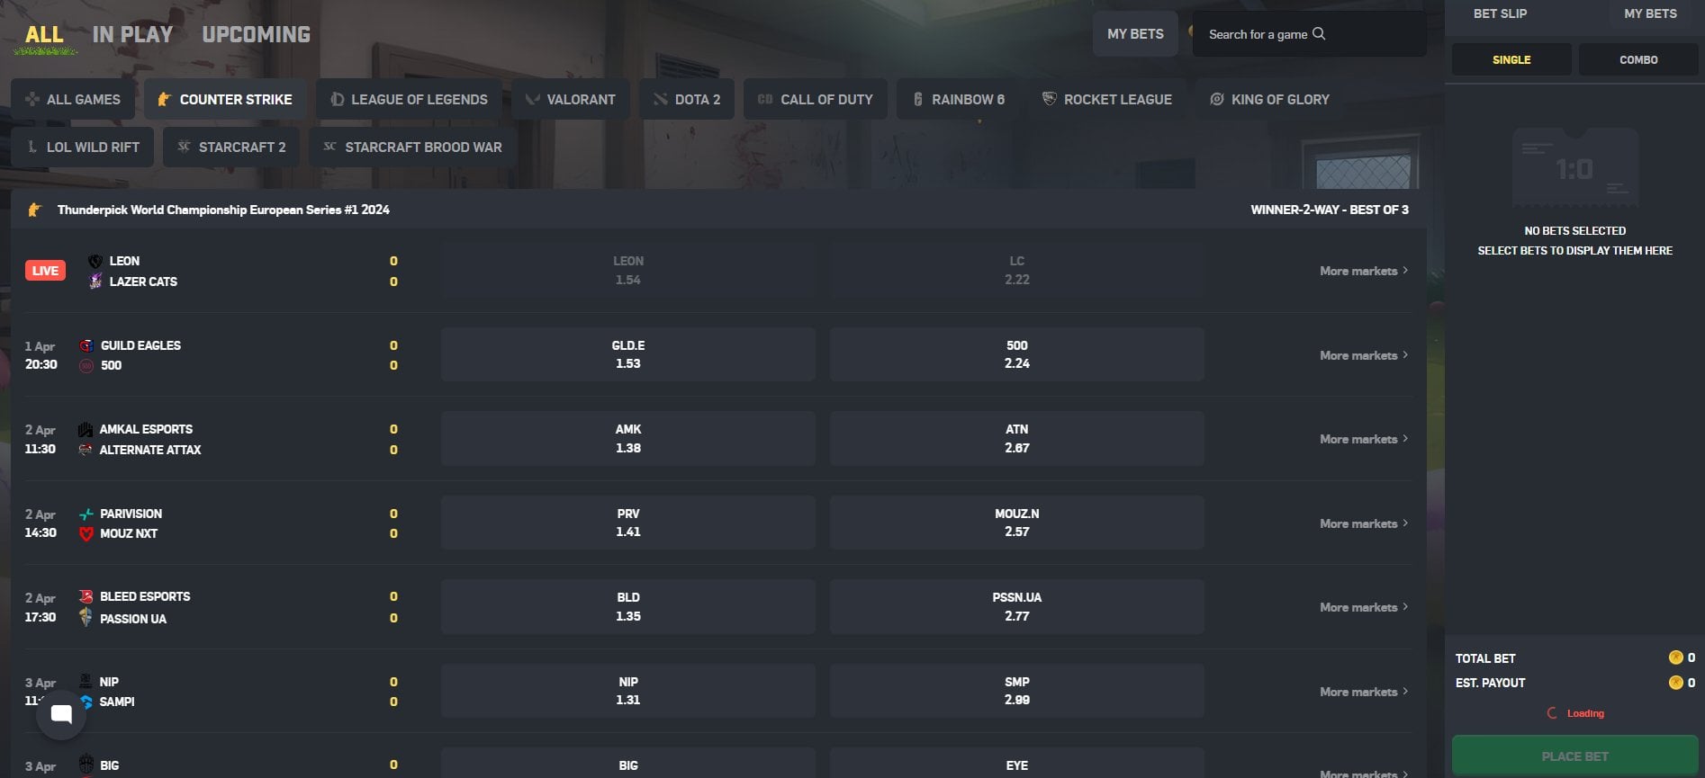The image size is (1705, 778).
Task: Click the Counter Strike tournament header icon
Action: pyautogui.click(x=34, y=210)
